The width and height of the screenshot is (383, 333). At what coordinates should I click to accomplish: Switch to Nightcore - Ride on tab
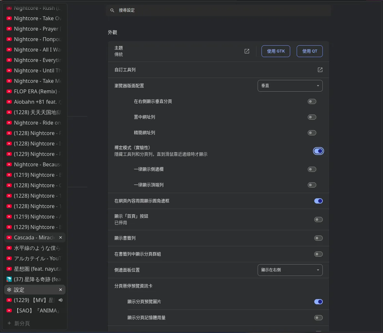(x=35, y=123)
